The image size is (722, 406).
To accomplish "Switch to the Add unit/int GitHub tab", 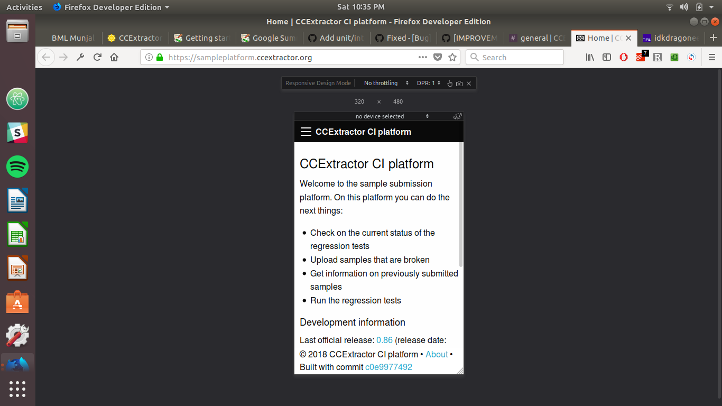I will point(337,38).
